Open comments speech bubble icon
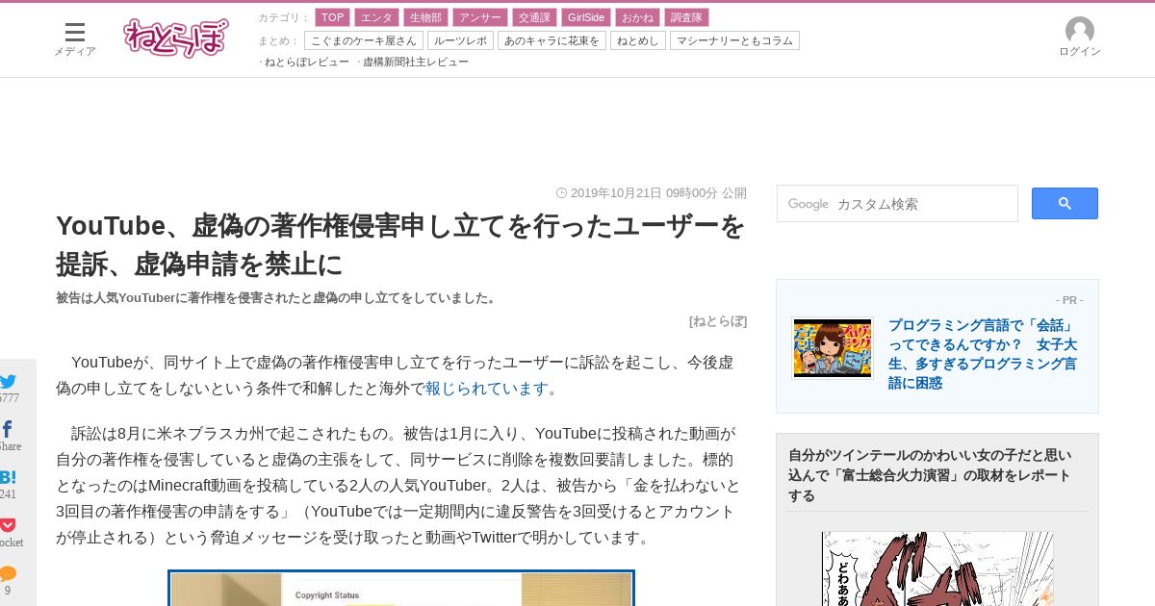This screenshot has width=1155, height=606. 8,574
